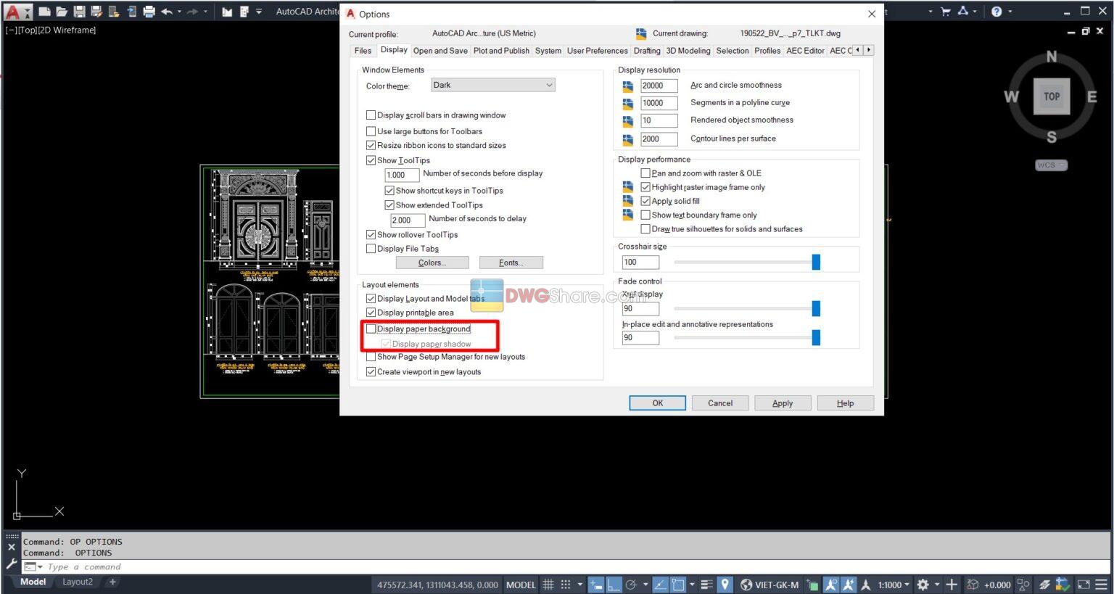1114x594 pixels.
Task: Uncheck Display paper background
Action: pos(371,329)
